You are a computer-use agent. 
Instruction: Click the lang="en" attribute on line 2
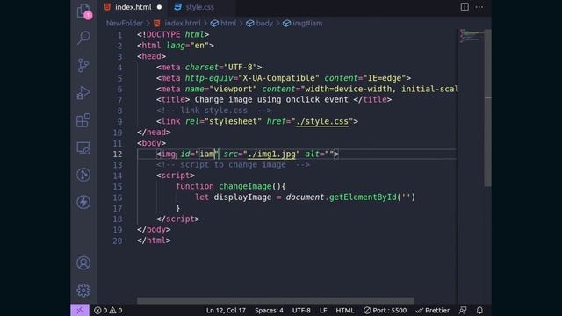[x=187, y=46]
